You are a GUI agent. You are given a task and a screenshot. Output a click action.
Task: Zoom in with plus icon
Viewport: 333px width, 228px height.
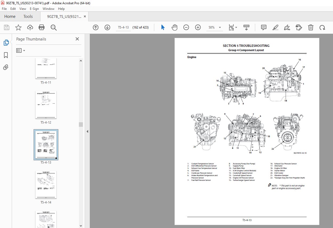(198, 27)
